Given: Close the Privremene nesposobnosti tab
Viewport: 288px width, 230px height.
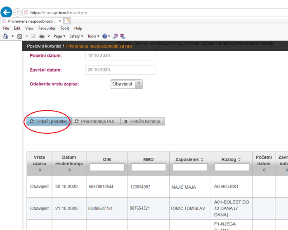Looking at the screenshot, I should click(x=60, y=21).
